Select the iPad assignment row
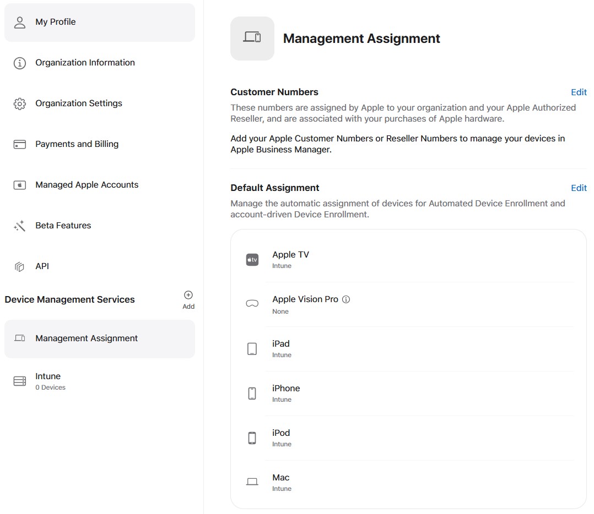Viewport: 594px width, 514px height. [x=408, y=349]
